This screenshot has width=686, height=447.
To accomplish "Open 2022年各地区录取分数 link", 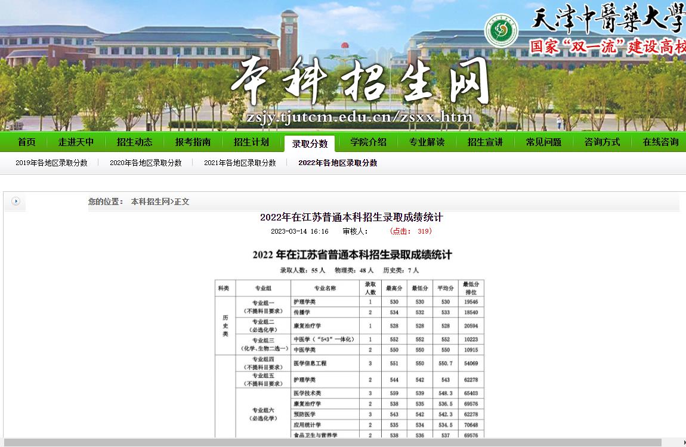I will (x=338, y=163).
